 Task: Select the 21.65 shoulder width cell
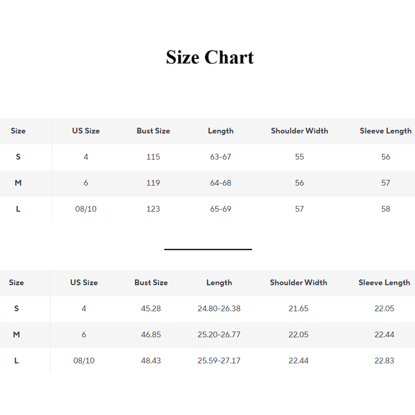coord(298,309)
